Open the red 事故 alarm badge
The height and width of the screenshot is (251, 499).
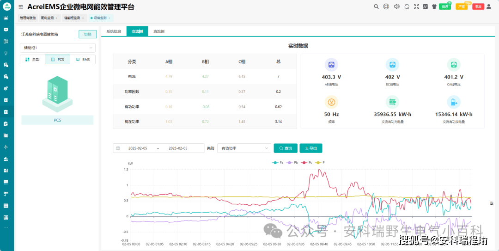tap(478, 6)
